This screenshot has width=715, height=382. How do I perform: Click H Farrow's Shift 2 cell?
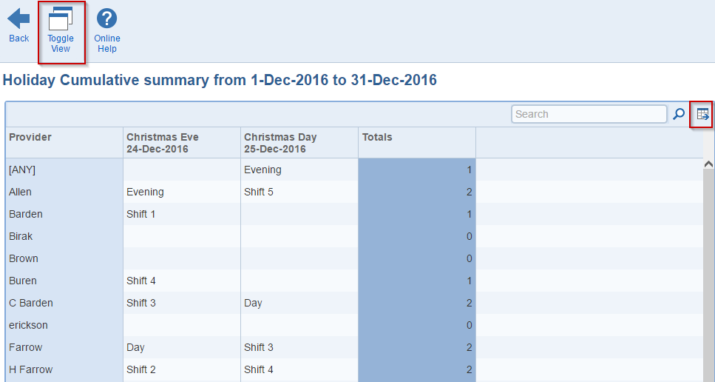[x=182, y=369]
